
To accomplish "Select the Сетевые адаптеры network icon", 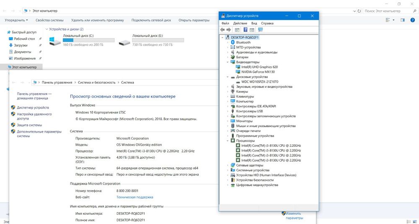I will click(x=233, y=165).
